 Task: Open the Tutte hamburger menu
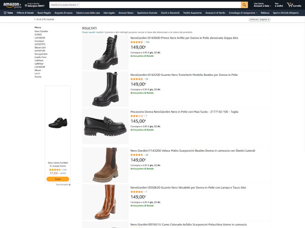click(x=8, y=13)
